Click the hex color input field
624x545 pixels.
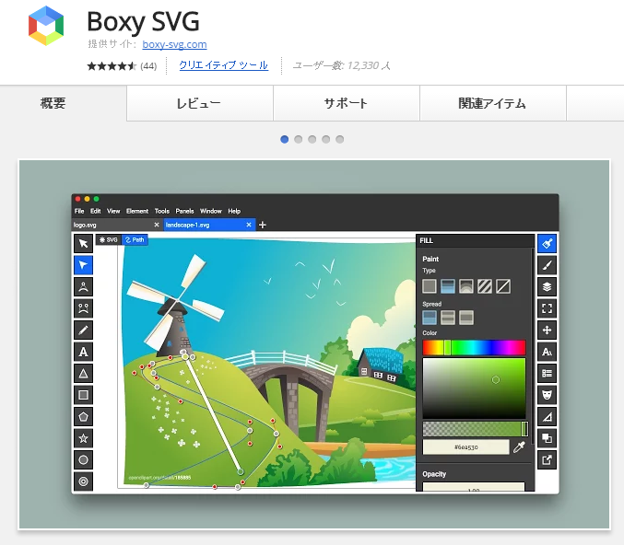(466, 447)
